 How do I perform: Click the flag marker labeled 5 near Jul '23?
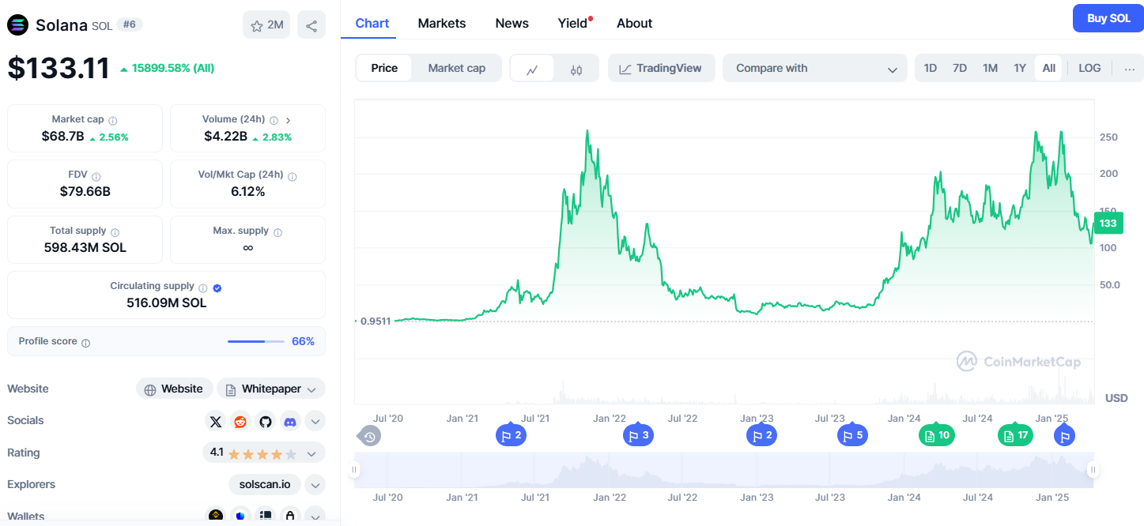coord(852,435)
